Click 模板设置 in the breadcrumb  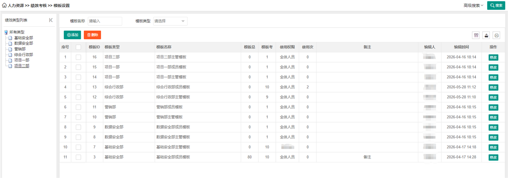(62, 5)
